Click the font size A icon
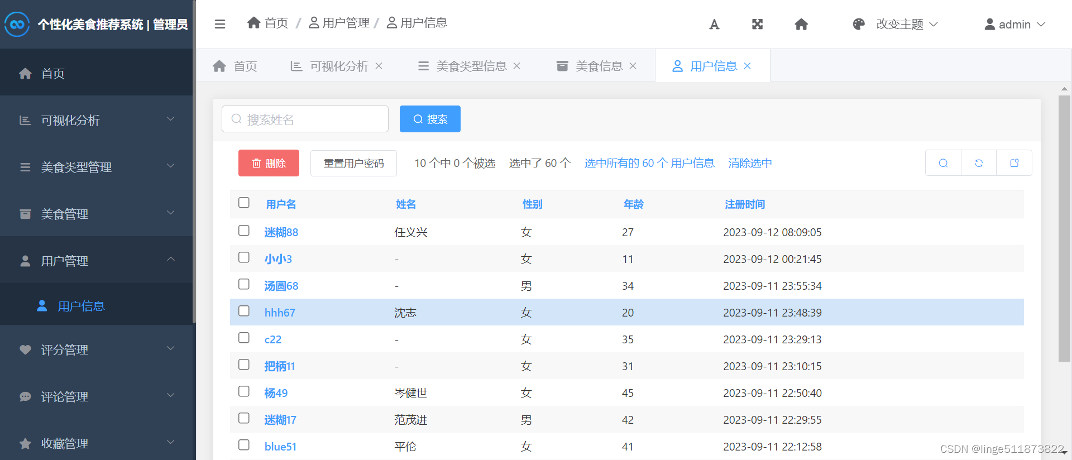 click(x=714, y=24)
